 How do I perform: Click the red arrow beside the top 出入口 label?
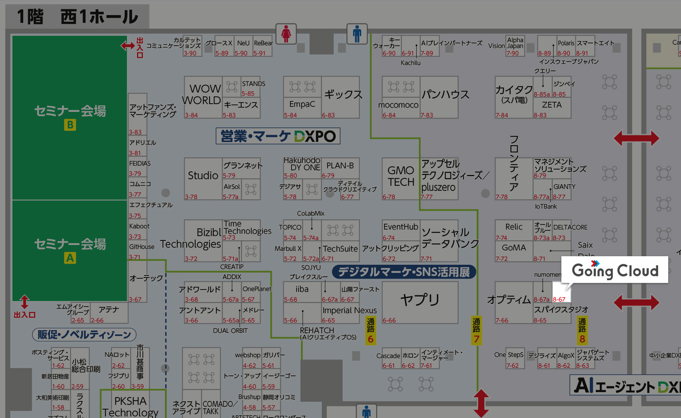click(128, 46)
